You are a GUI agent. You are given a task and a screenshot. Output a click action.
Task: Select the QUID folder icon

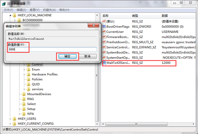28,84
